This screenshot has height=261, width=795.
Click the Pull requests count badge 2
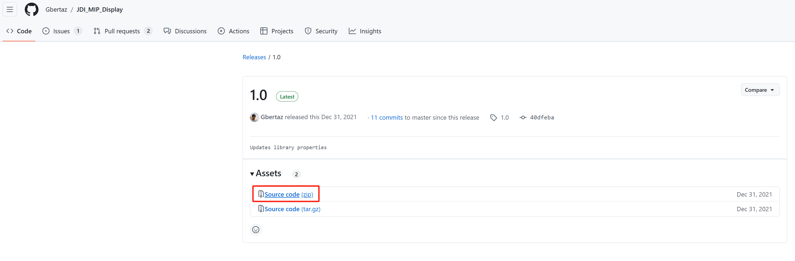pos(148,31)
